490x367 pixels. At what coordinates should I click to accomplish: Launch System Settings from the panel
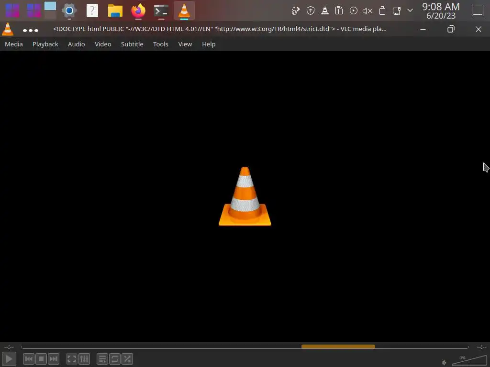tap(69, 11)
